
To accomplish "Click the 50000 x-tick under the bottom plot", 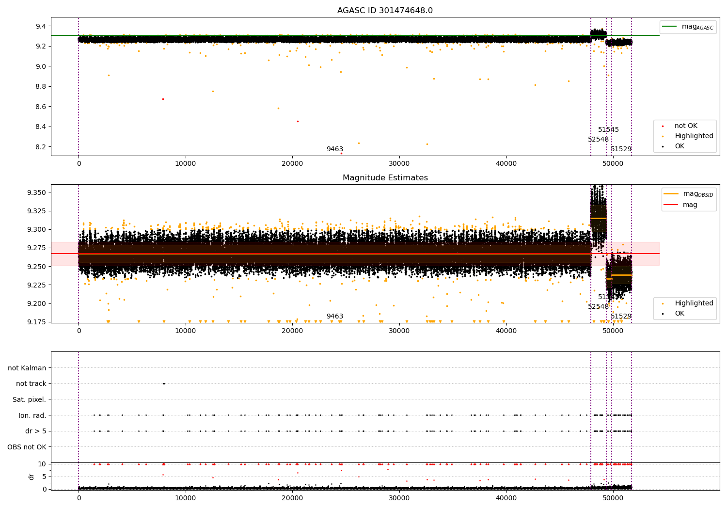I will [613, 498].
